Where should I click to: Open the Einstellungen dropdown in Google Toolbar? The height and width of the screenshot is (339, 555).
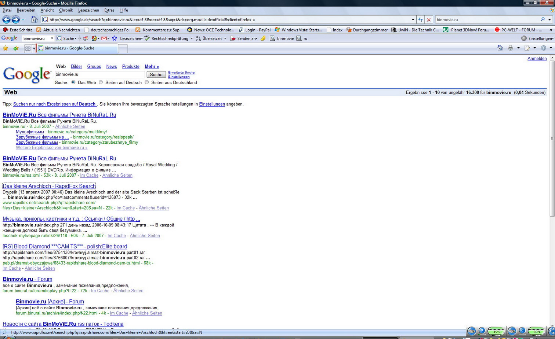[537, 38]
